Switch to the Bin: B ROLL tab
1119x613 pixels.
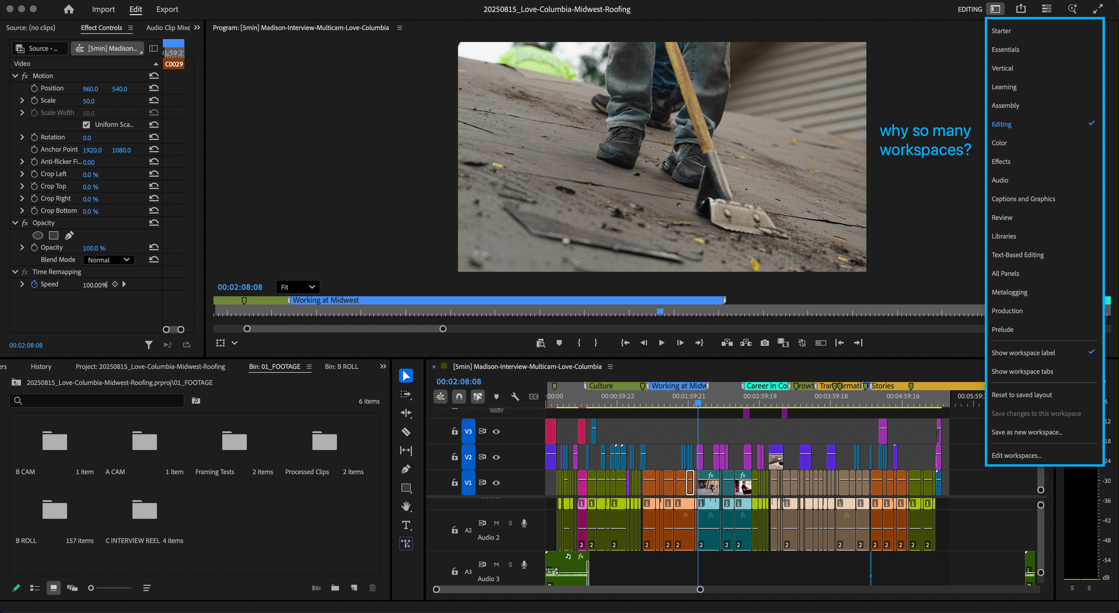[341, 367]
